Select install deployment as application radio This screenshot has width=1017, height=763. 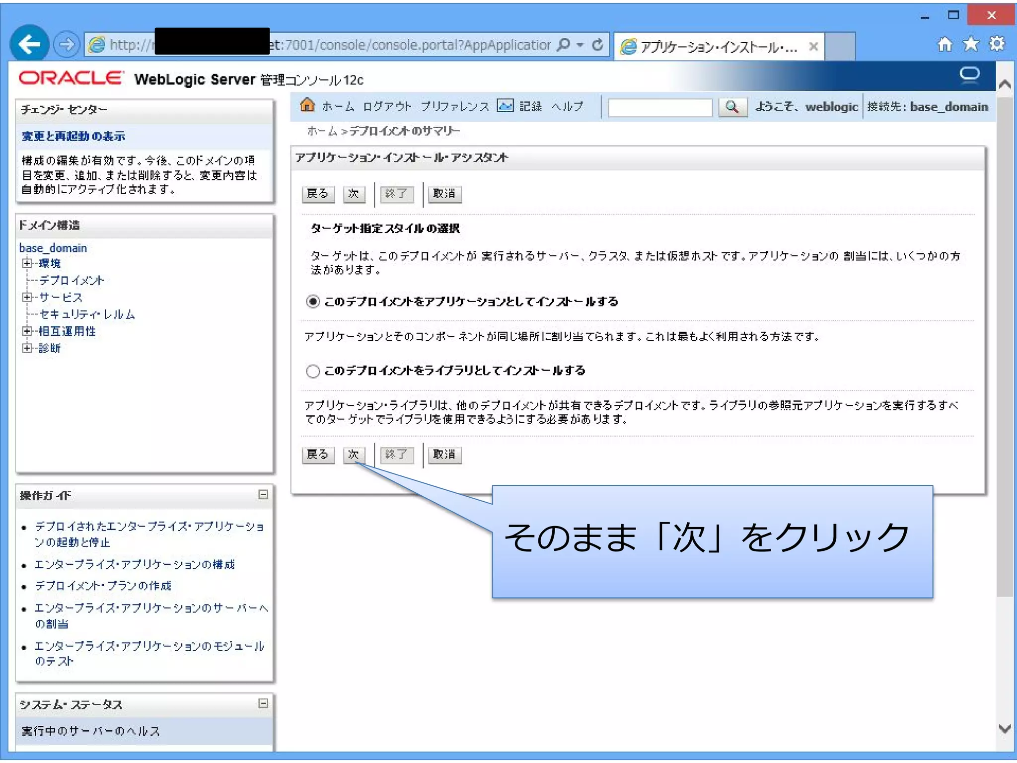click(x=313, y=302)
